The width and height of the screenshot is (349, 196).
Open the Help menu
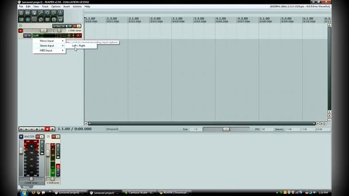coord(87,7)
